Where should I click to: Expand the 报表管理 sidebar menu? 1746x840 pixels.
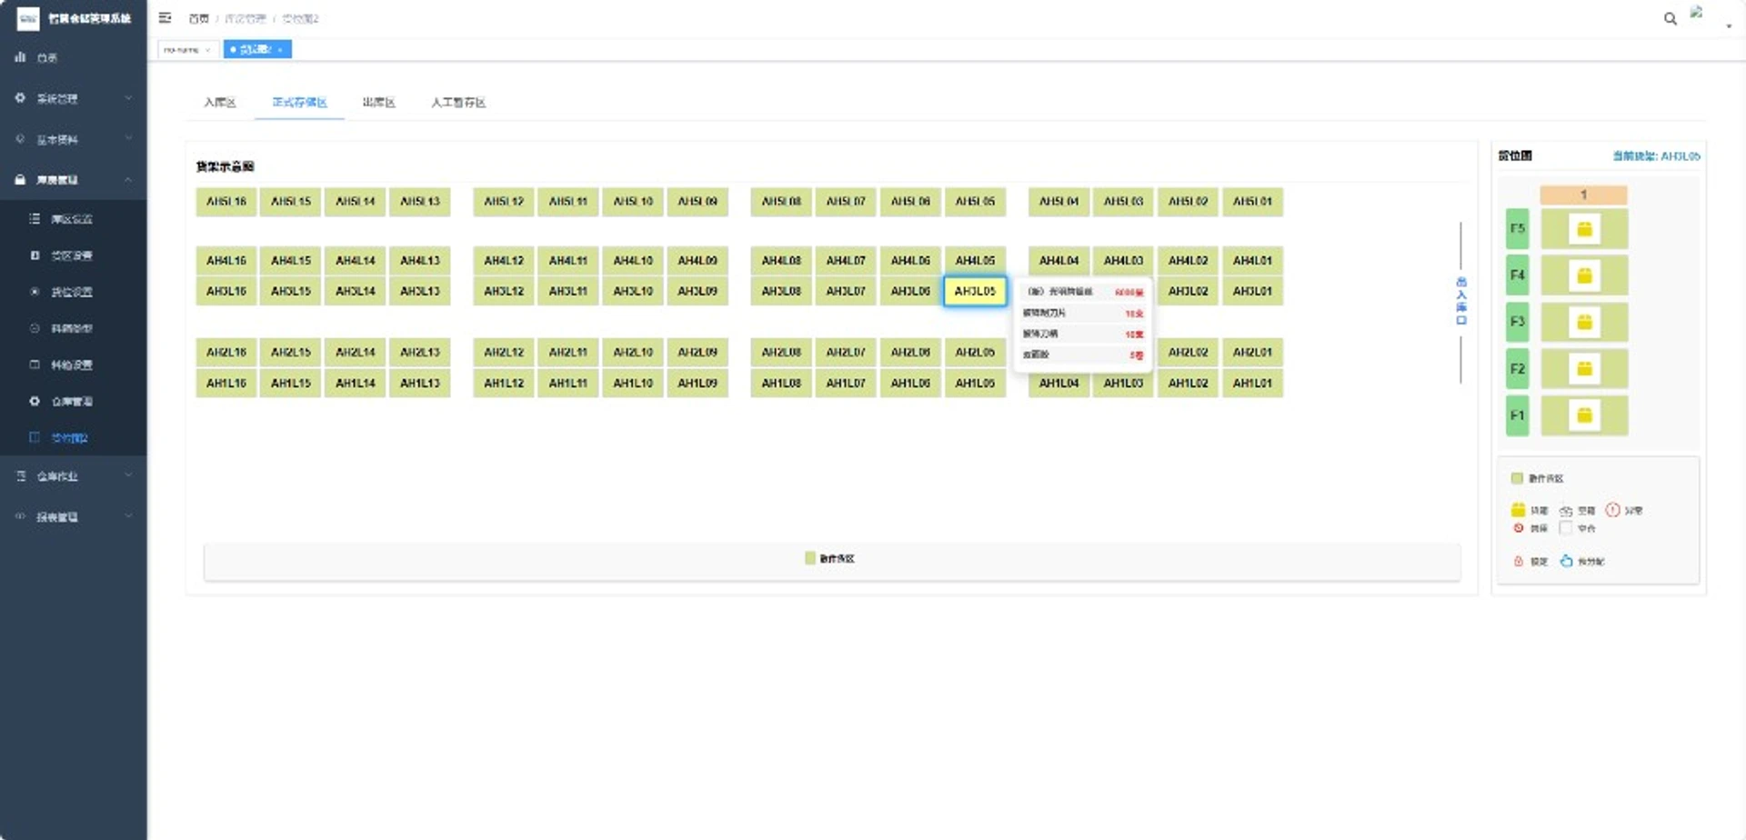point(74,516)
